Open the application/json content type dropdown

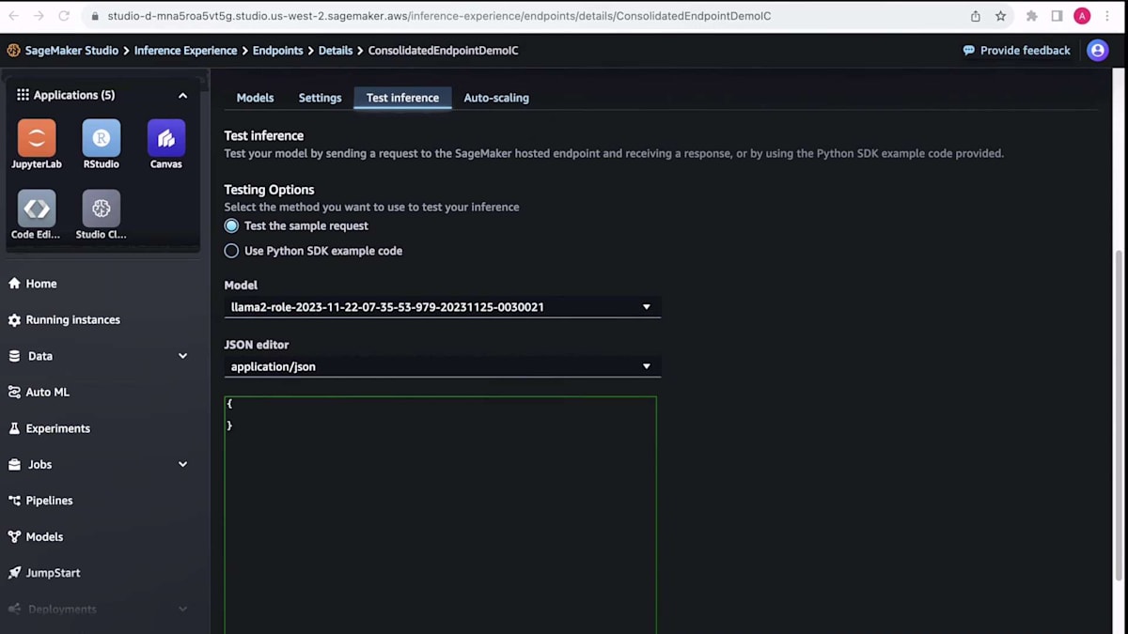tap(442, 366)
